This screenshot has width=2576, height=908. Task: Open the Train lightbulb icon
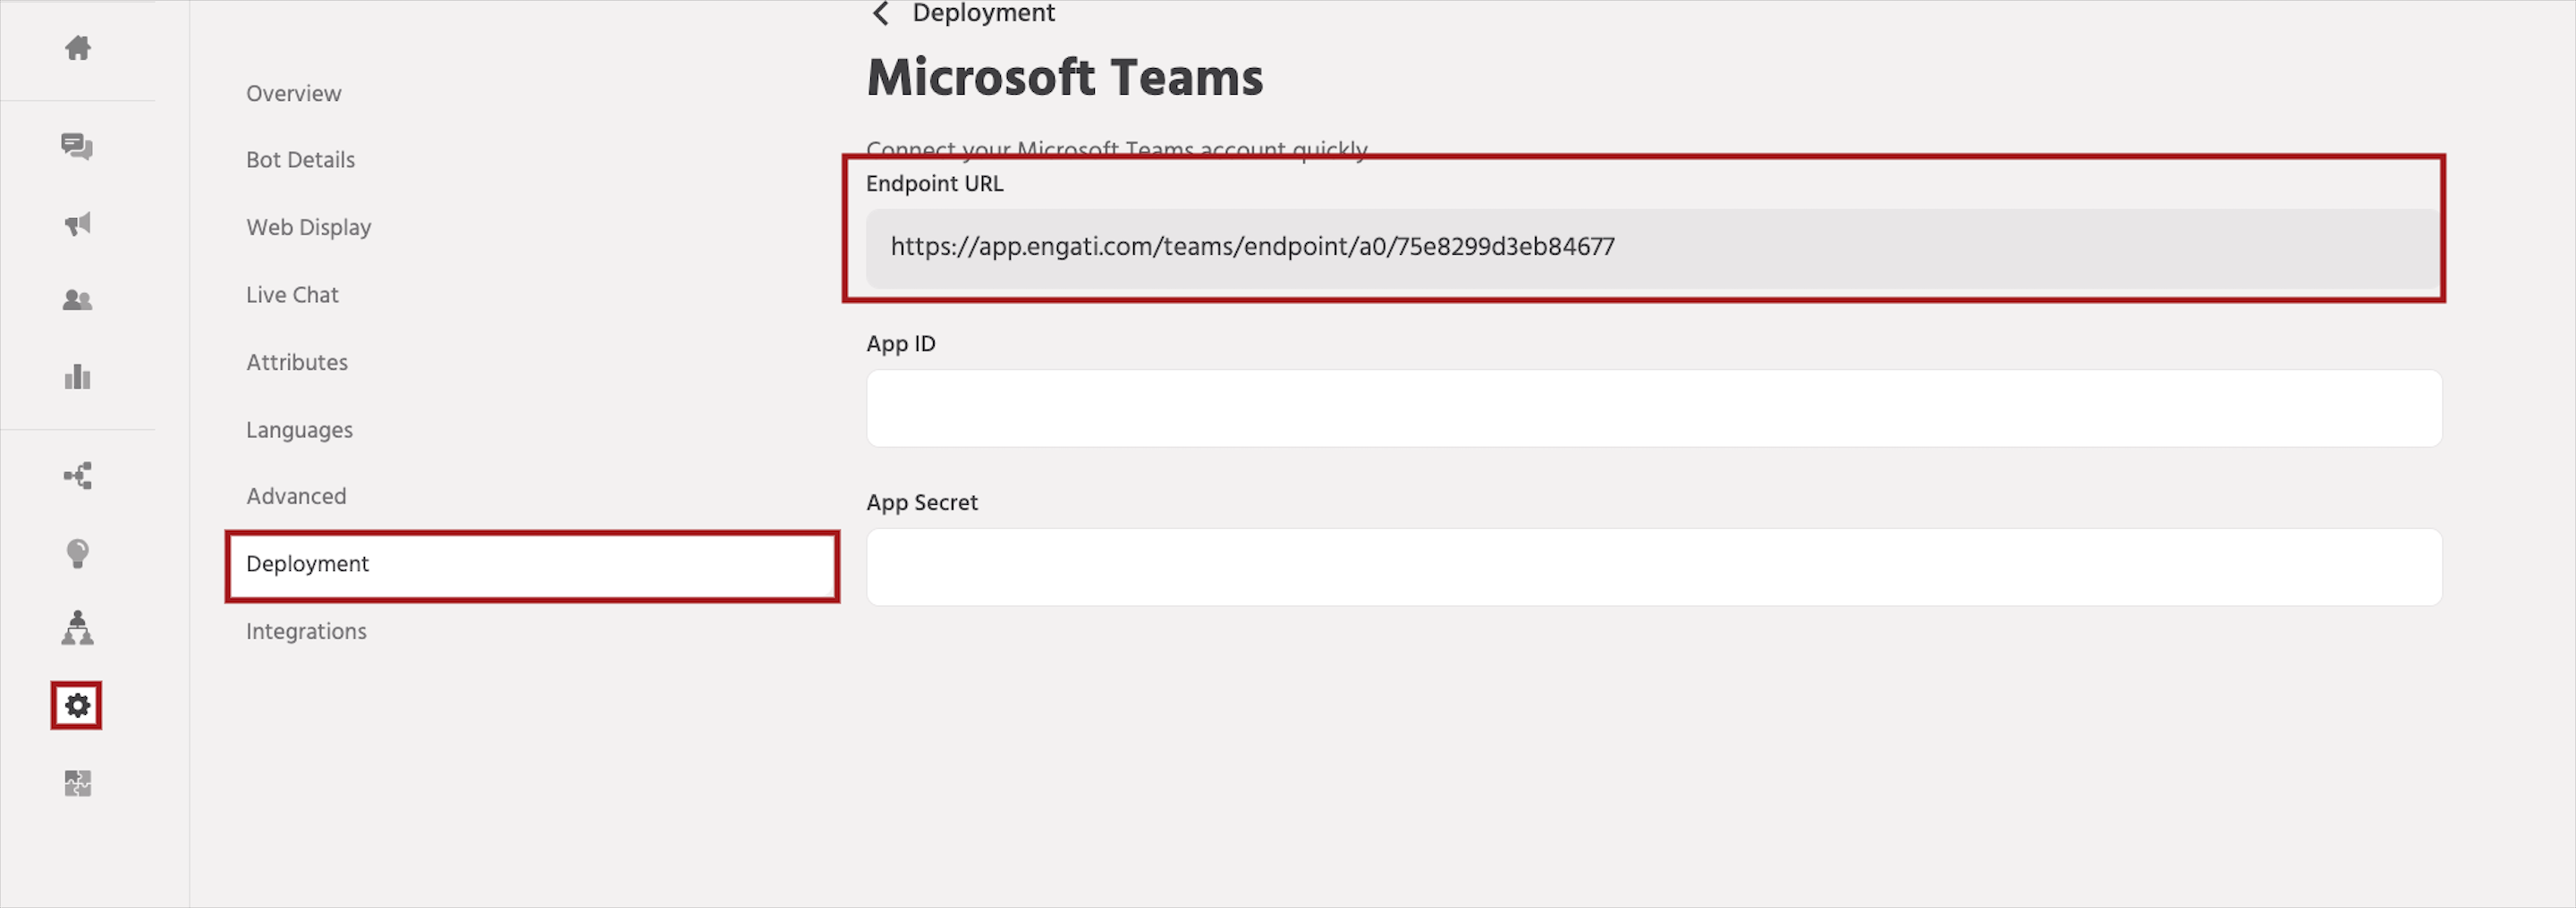click(78, 553)
